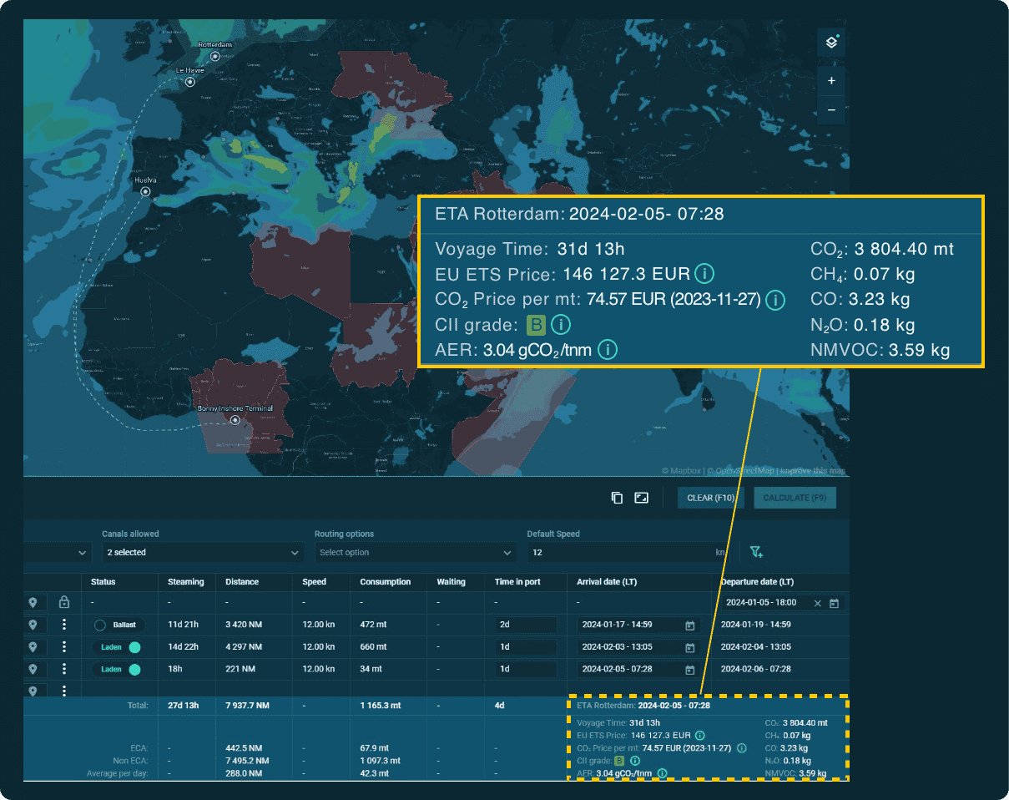Open the calendar for departure 2024-01-05 - 18:00
The height and width of the screenshot is (800, 1009).
point(834,603)
